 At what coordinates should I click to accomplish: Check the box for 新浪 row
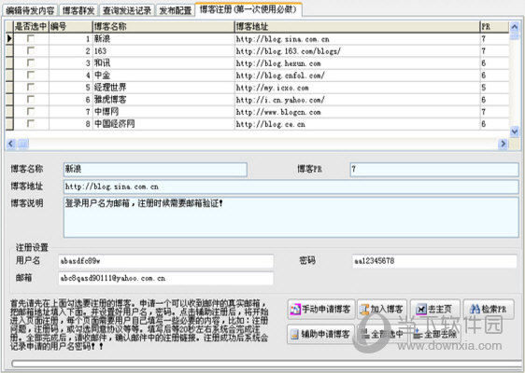click(31, 39)
